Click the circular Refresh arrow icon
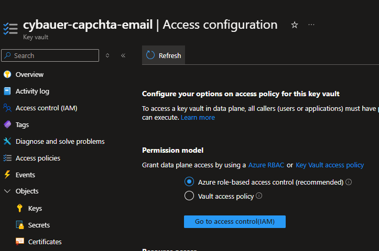Screen dimensions: 379x251 (x=150, y=55)
